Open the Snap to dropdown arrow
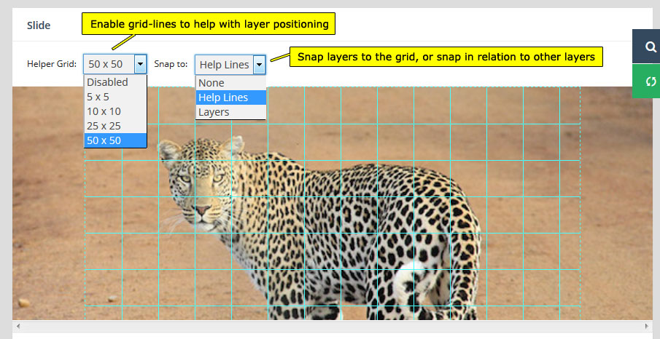The image size is (660, 339). [258, 65]
